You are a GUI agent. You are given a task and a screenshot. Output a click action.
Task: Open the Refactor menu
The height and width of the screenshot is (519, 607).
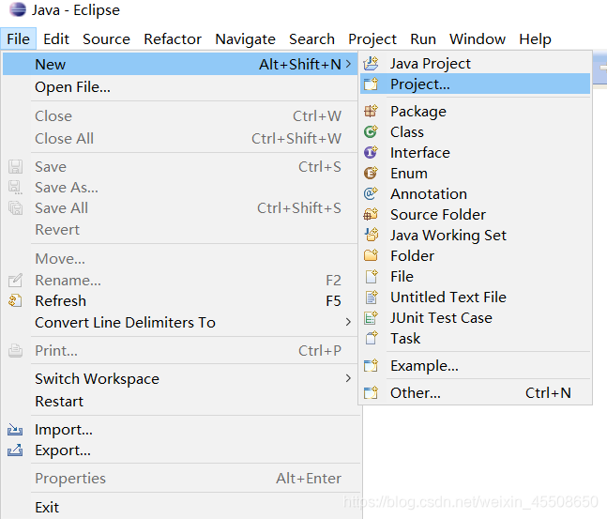pos(173,38)
